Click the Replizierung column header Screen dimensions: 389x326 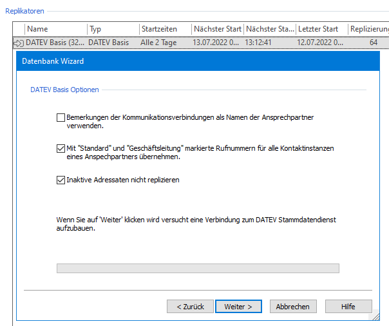368,29
